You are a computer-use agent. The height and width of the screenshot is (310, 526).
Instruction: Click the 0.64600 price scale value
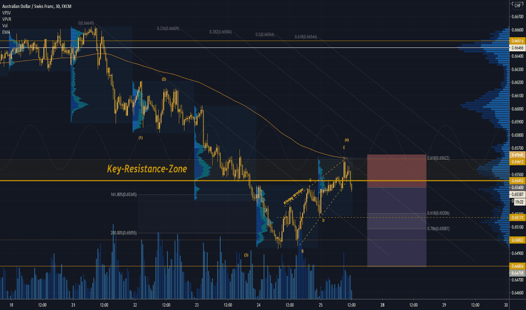point(518,293)
